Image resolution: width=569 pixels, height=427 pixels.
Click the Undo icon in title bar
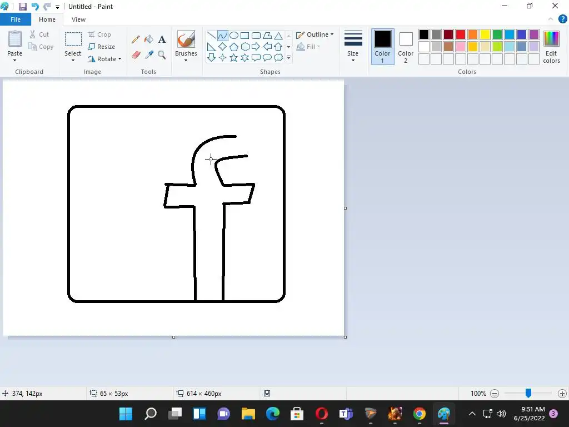click(35, 7)
